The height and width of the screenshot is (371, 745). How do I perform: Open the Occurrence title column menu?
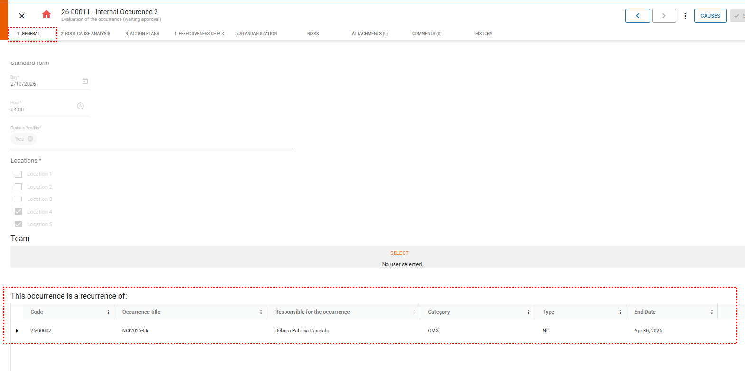tap(261, 312)
